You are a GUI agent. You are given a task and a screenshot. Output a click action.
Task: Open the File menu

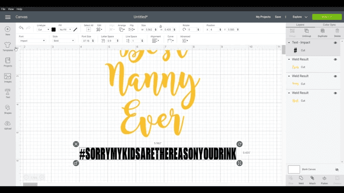(3, 9)
